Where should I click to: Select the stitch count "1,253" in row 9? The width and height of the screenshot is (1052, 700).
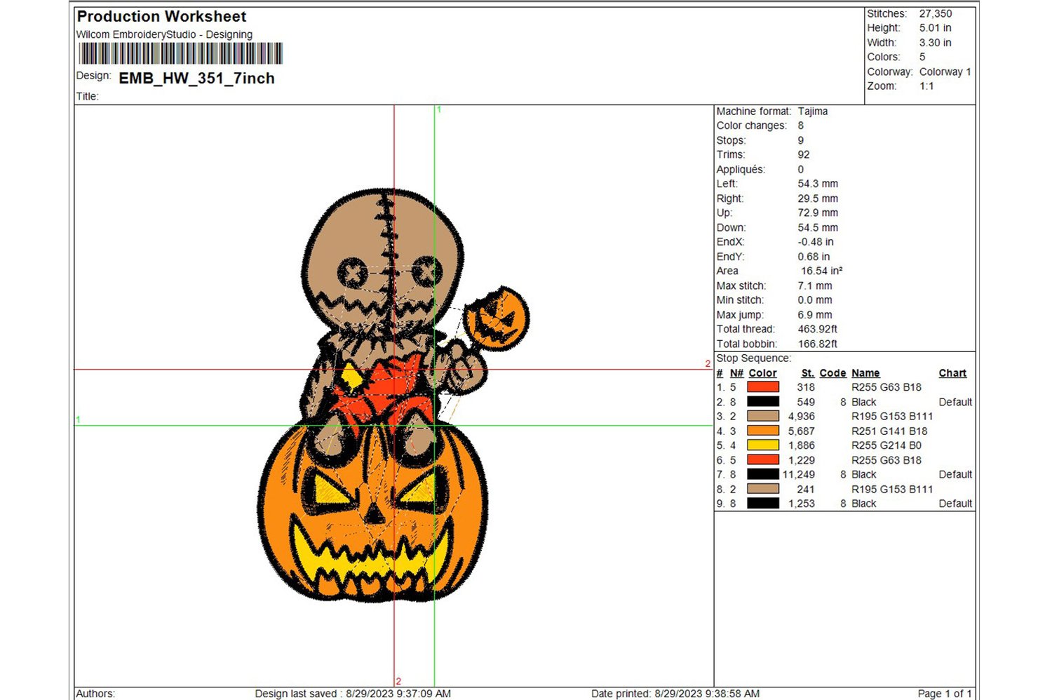pyautogui.click(x=802, y=504)
